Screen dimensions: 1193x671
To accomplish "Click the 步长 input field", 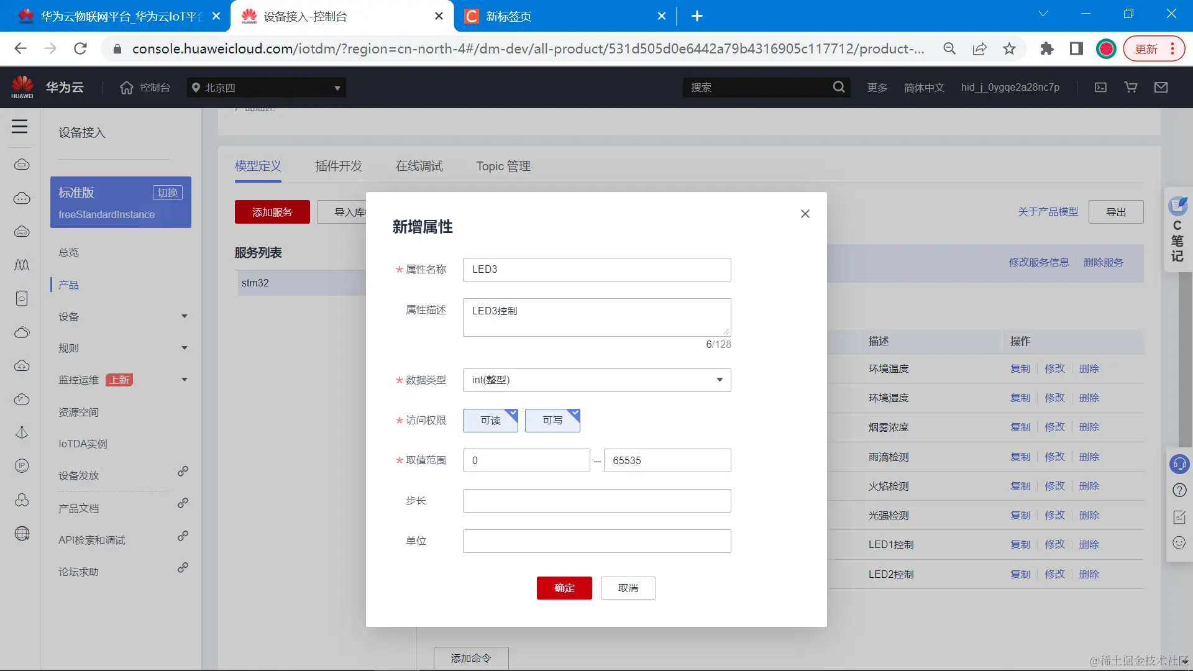I will [x=596, y=501].
